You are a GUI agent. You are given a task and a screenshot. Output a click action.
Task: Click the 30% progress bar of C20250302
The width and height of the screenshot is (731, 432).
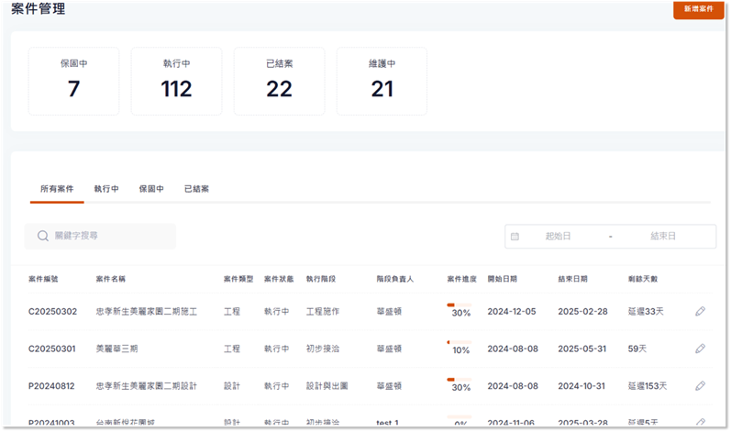[459, 305]
